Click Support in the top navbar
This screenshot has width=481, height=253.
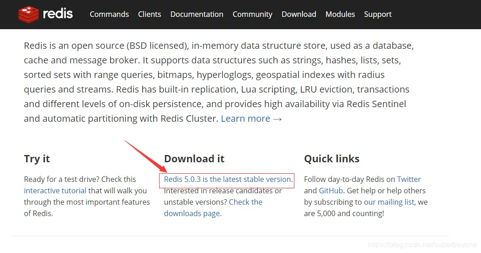(x=378, y=14)
